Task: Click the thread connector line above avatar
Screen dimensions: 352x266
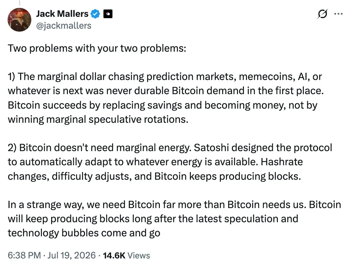Action: pos(19,3)
